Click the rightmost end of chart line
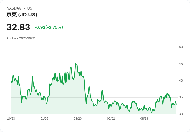 tap(176, 104)
